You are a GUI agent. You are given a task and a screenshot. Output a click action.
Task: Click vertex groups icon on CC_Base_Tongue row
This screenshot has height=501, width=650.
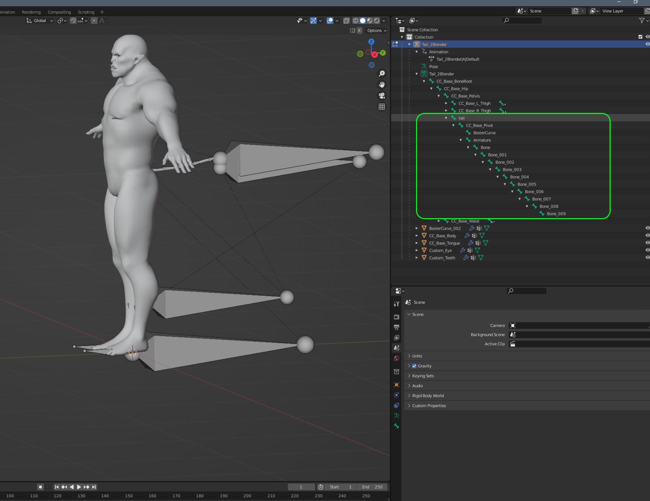click(478, 243)
